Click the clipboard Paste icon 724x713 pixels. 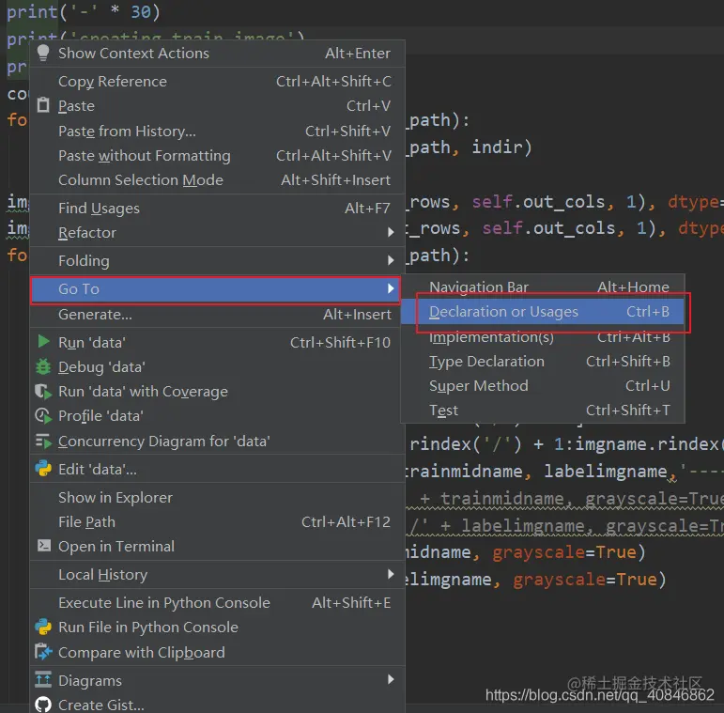click(x=43, y=105)
